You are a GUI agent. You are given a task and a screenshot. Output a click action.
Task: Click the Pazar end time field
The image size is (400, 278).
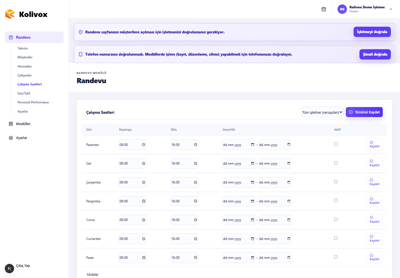(184, 258)
